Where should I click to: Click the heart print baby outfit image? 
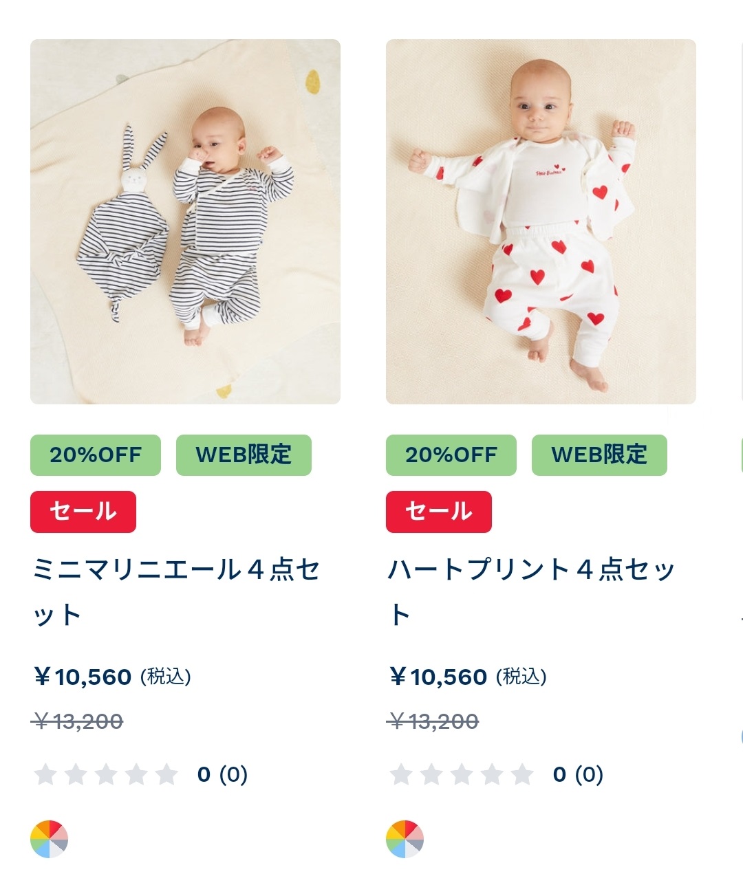coord(541,221)
